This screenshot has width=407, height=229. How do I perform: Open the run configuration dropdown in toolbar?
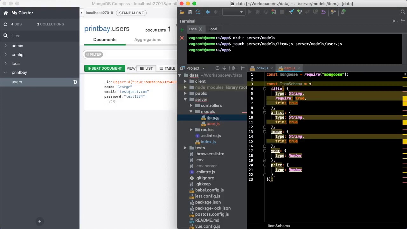pos(233,12)
